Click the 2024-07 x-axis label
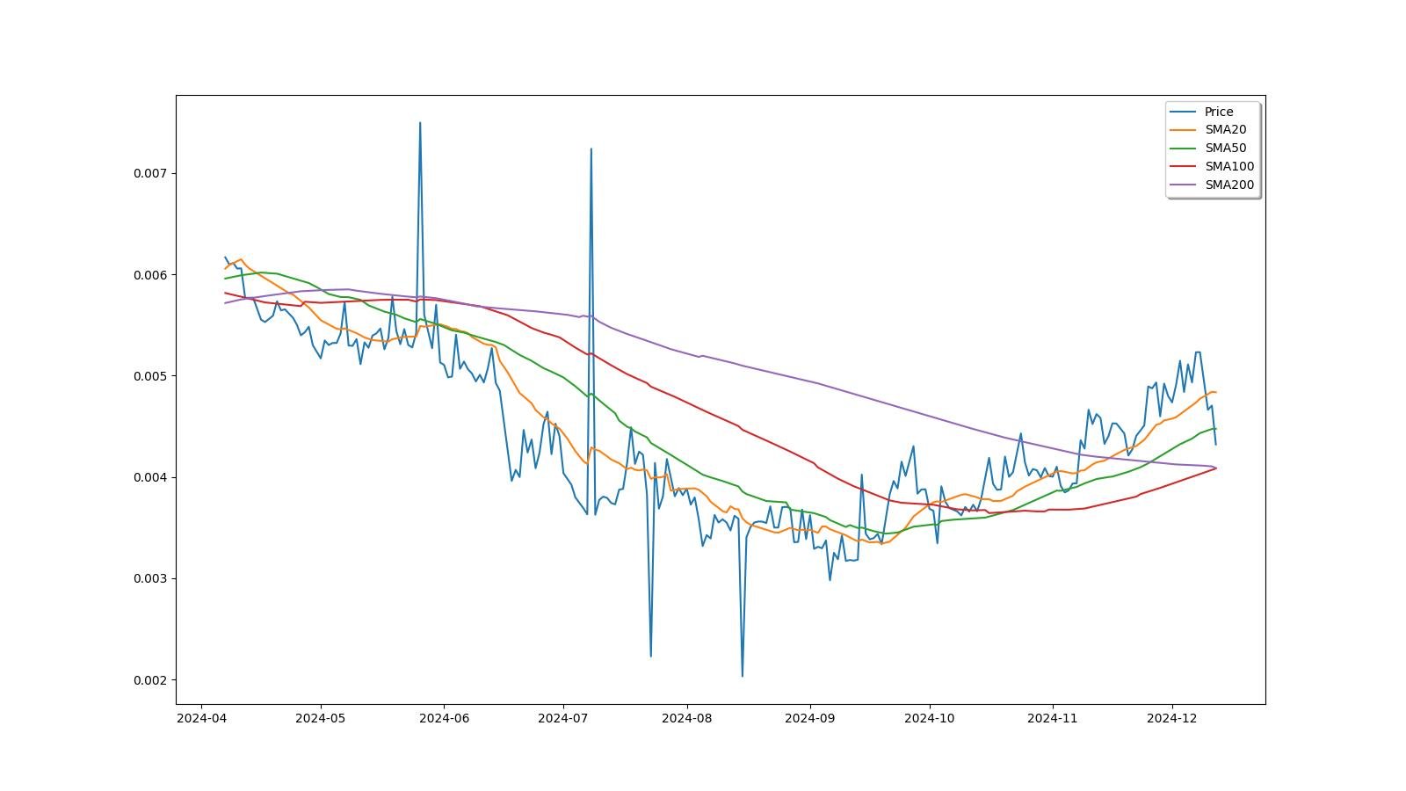 [562, 718]
